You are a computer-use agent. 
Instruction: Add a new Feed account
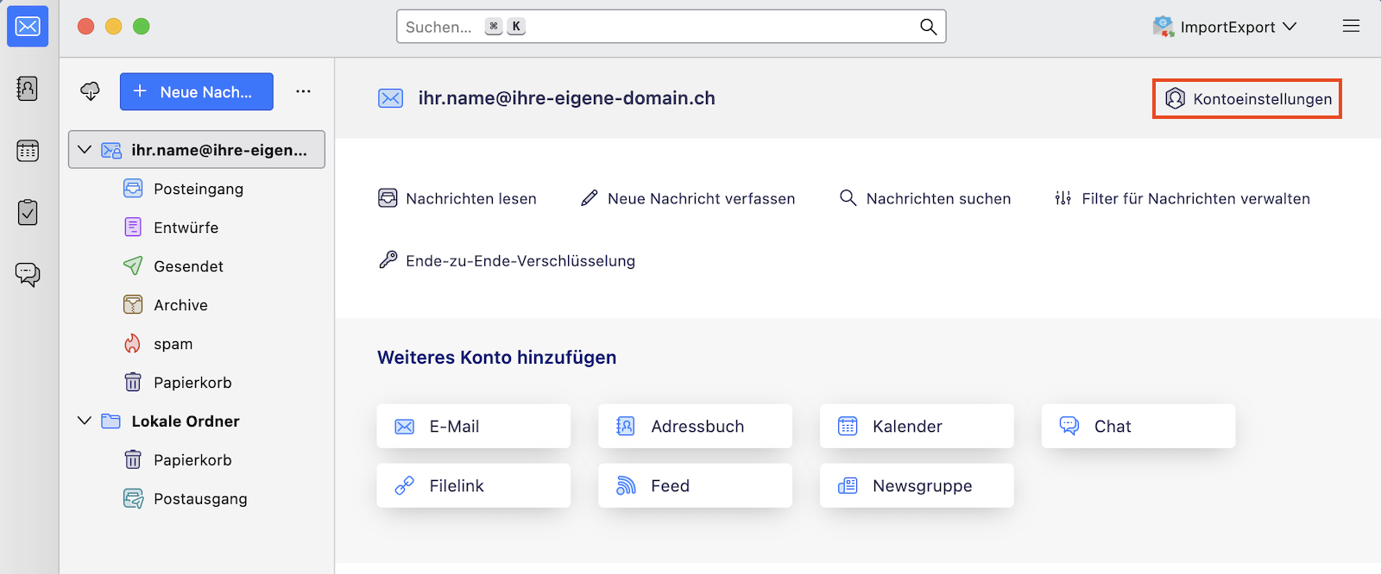(x=695, y=485)
